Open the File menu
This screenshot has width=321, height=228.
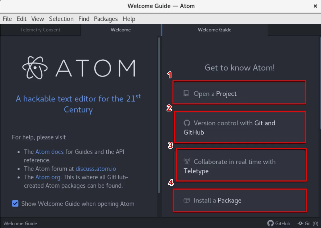(x=7, y=19)
